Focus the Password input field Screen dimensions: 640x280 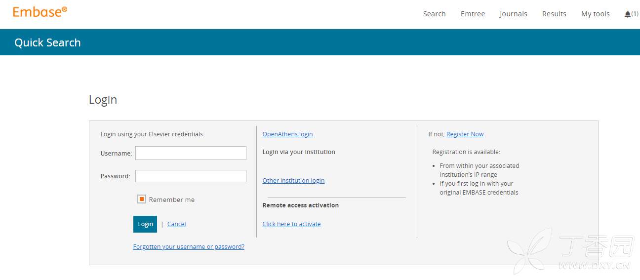point(191,176)
